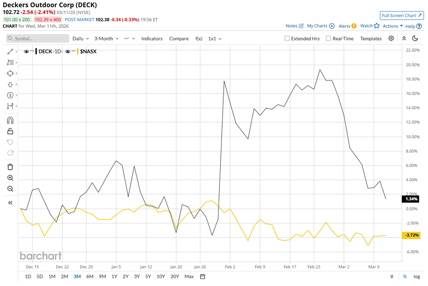The height and width of the screenshot is (286, 428).
Task: Open DECK series options ellipsis
Action: [32, 51]
